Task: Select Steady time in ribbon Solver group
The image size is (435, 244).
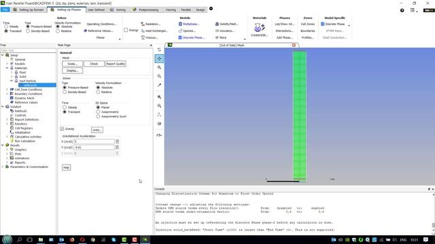Action: coord(6,26)
